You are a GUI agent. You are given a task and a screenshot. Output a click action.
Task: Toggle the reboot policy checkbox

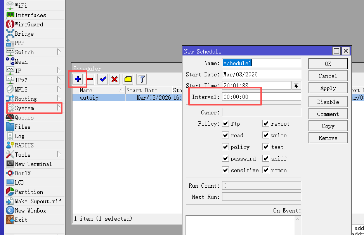[266, 124]
